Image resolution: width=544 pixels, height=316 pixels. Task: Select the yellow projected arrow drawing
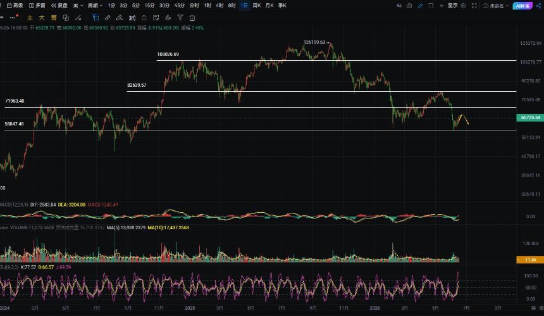coord(462,120)
